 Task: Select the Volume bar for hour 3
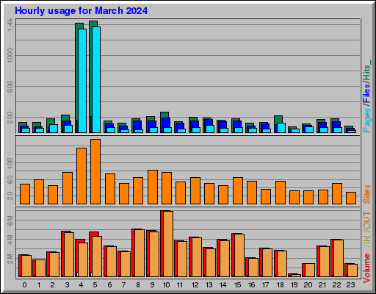point(68,254)
